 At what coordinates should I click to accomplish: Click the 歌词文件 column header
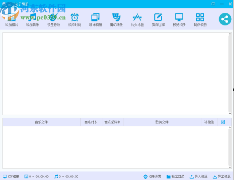162,122
